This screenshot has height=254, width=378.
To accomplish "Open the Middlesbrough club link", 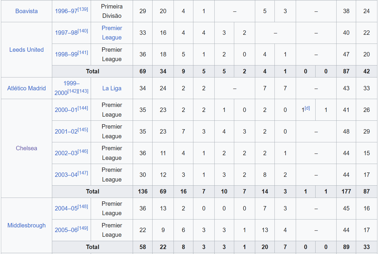I will 27,225.
